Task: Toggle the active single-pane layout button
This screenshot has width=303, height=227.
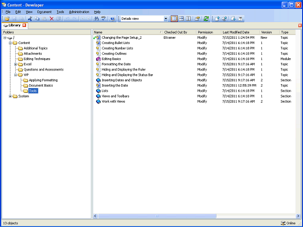Action: pyautogui.click(x=174, y=19)
